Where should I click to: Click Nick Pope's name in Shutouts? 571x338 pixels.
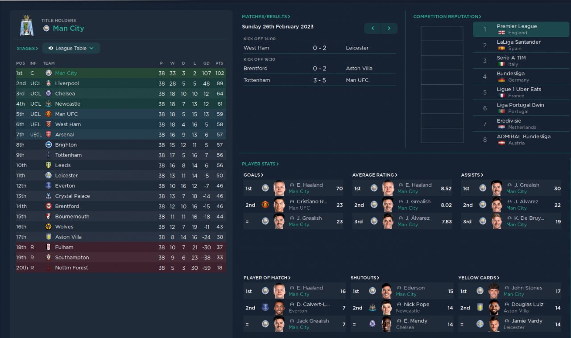pyautogui.click(x=417, y=305)
